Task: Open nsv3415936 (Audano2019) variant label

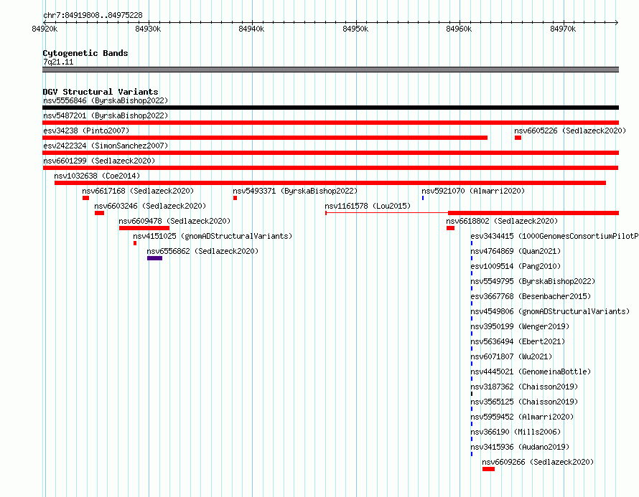Action: (520, 447)
